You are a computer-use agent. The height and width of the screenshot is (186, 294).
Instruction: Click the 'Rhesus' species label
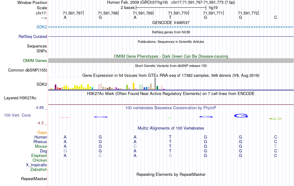[40, 142]
